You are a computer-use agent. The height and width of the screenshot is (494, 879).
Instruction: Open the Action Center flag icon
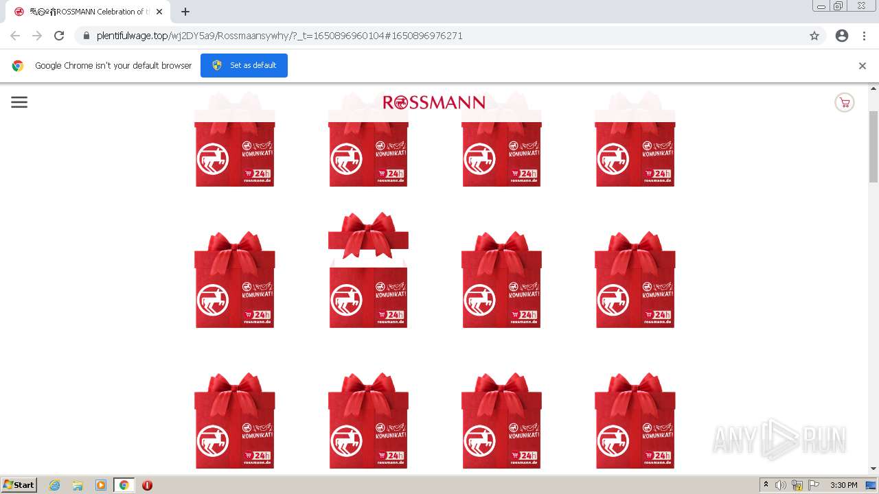[814, 485]
